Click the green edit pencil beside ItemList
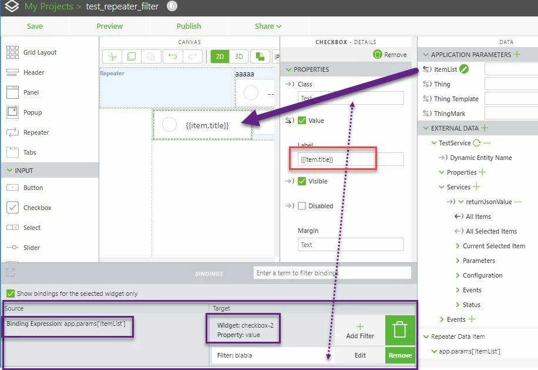538x370 pixels. [x=464, y=69]
